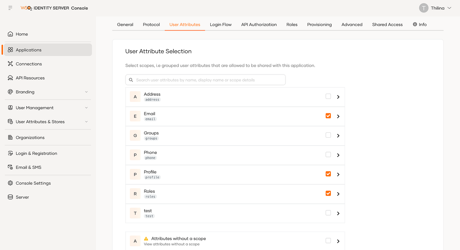The width and height of the screenshot is (460, 250).
Task: Switch to the Protocol tab
Action: tap(151, 25)
